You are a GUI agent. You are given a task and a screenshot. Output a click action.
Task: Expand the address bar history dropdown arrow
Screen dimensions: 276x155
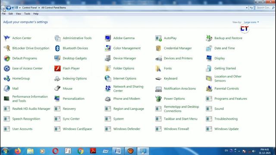pyautogui.click(x=247, y=8)
